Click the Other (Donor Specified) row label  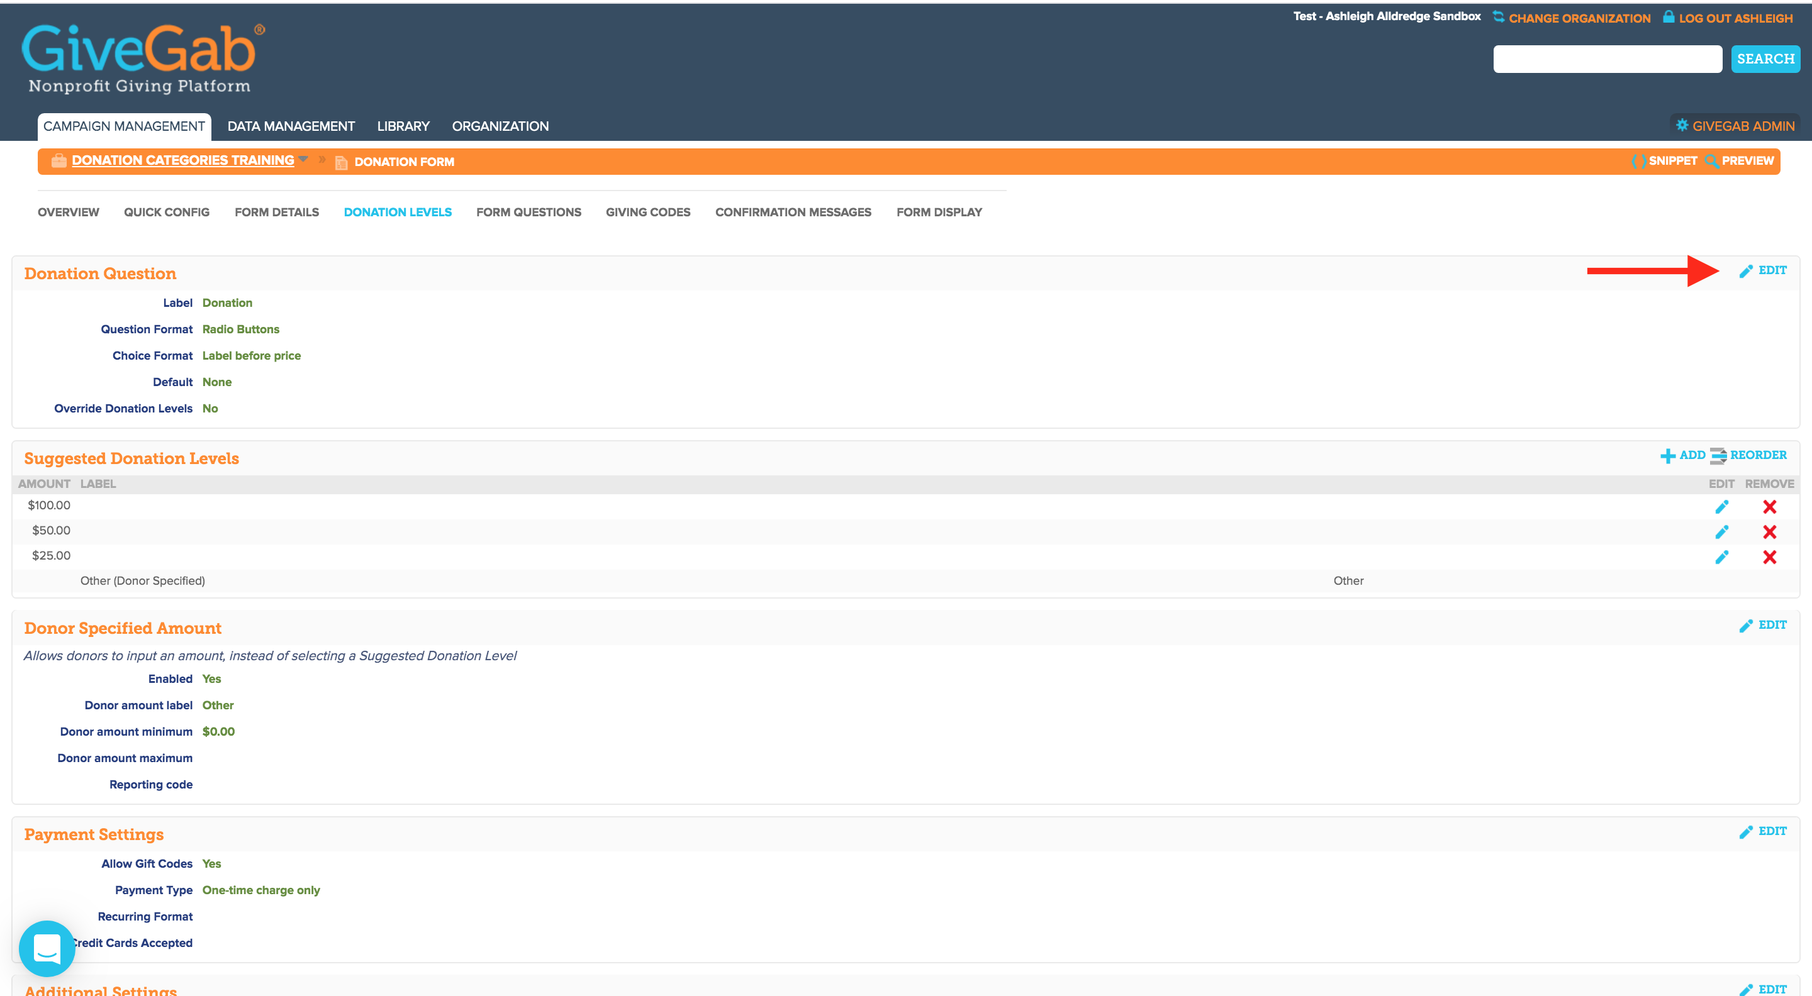click(143, 581)
